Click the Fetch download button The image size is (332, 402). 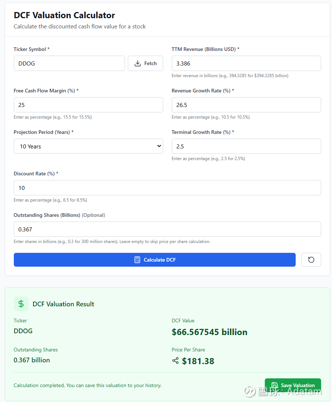145,63
